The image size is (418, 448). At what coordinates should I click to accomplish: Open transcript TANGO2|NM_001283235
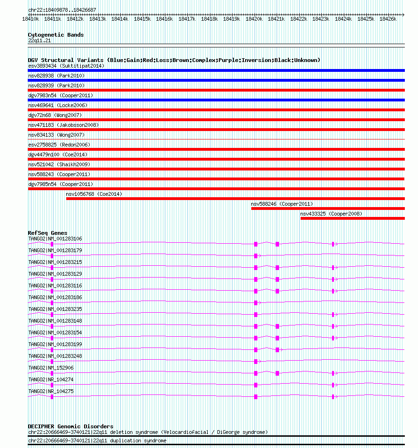pyautogui.click(x=55, y=309)
